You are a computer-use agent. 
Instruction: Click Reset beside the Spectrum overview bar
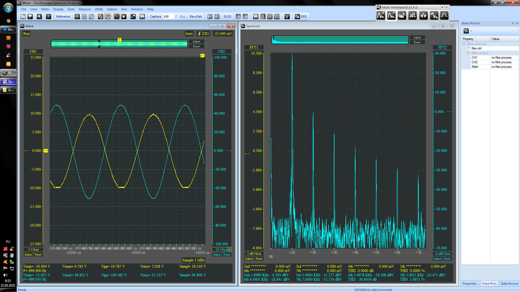coord(417,42)
